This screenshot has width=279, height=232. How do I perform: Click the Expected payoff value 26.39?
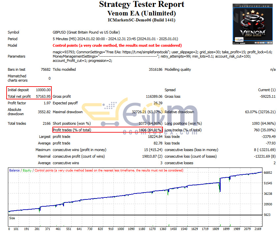(x=158, y=103)
